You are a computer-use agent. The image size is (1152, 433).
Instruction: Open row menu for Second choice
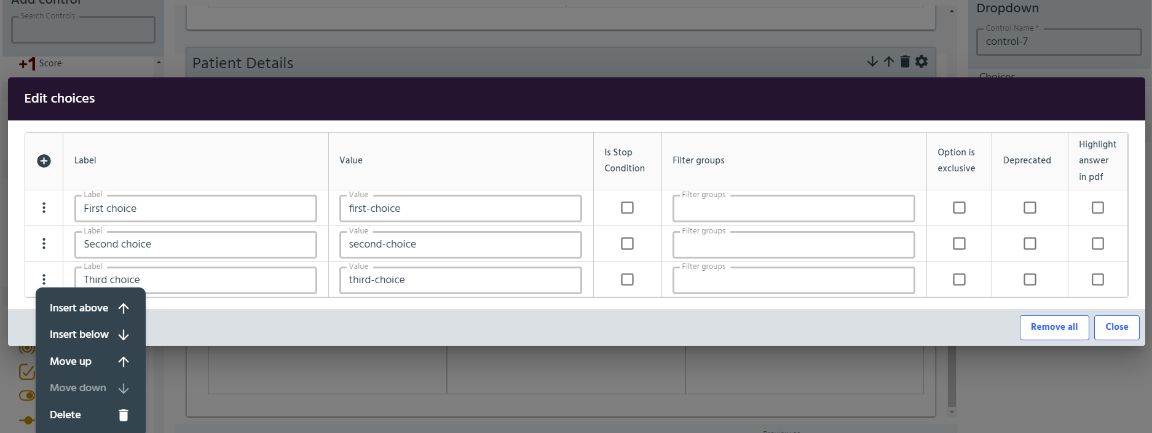44,244
